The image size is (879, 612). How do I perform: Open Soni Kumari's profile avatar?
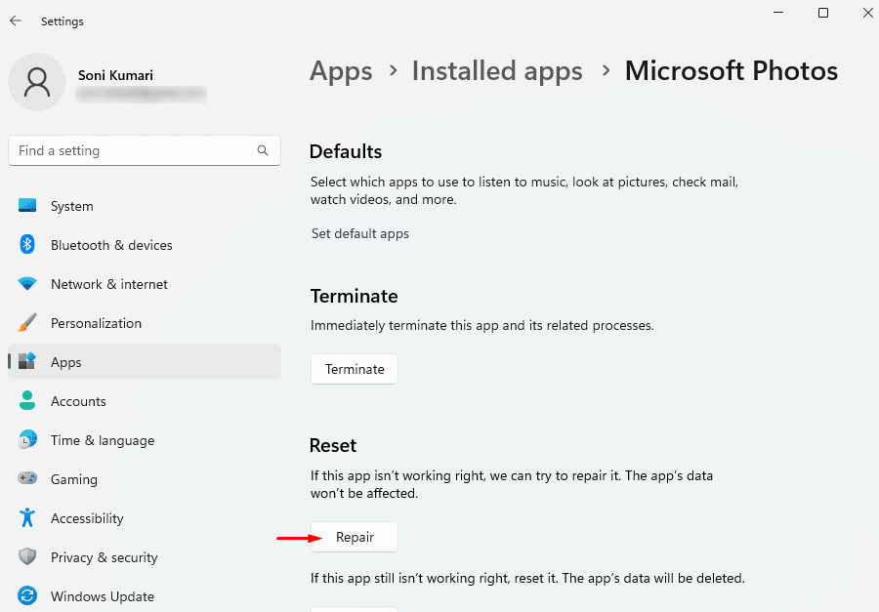(x=37, y=82)
